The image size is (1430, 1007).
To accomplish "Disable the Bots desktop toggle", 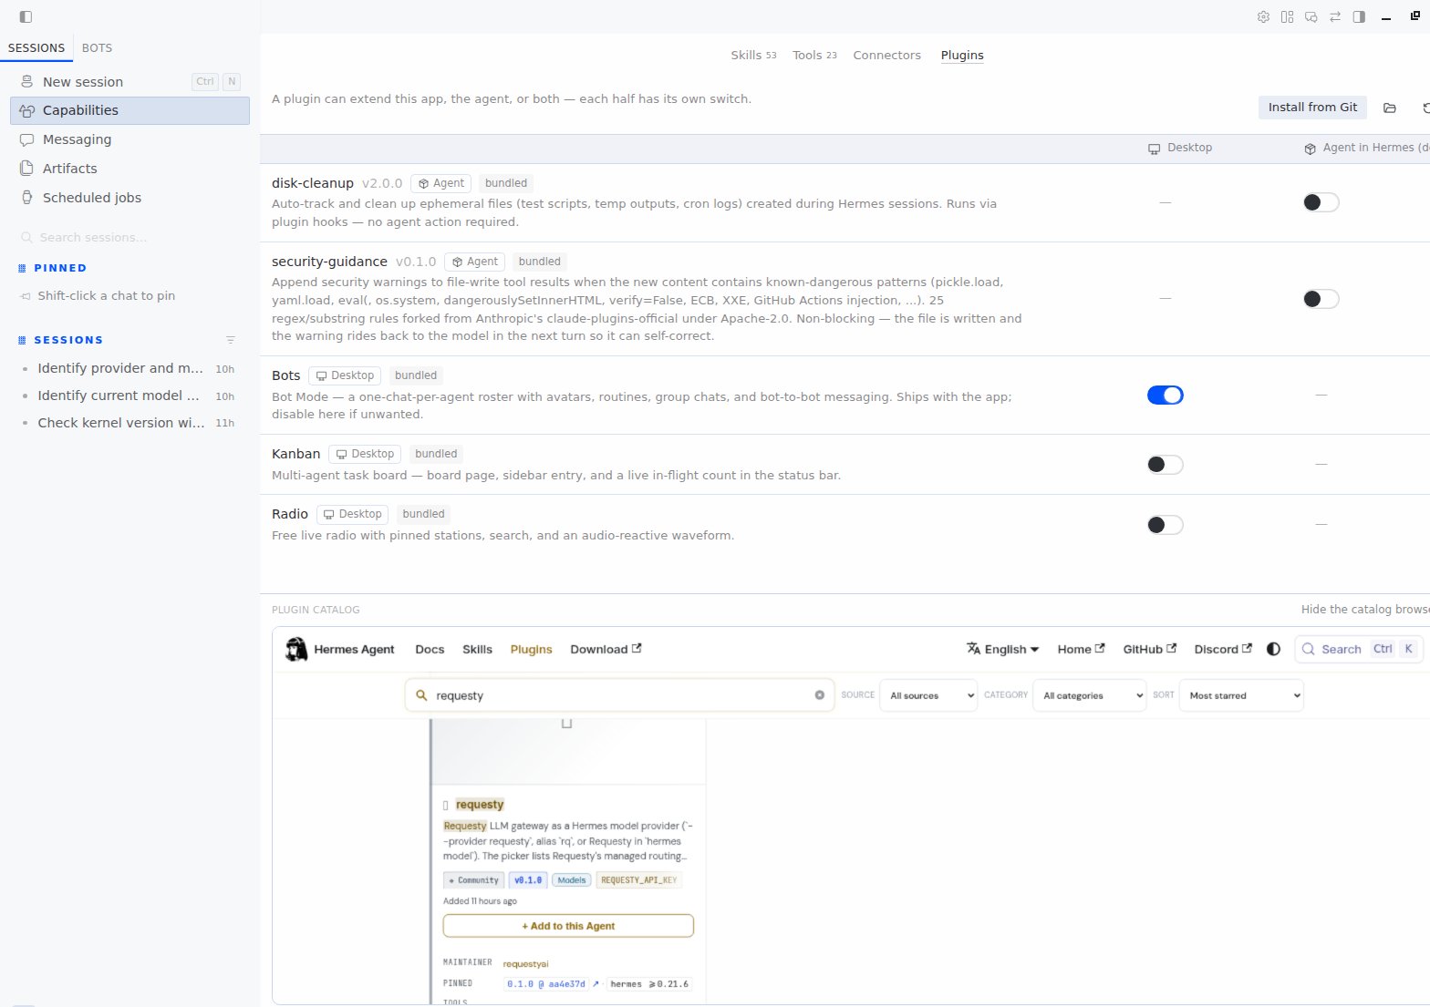I will point(1165,395).
